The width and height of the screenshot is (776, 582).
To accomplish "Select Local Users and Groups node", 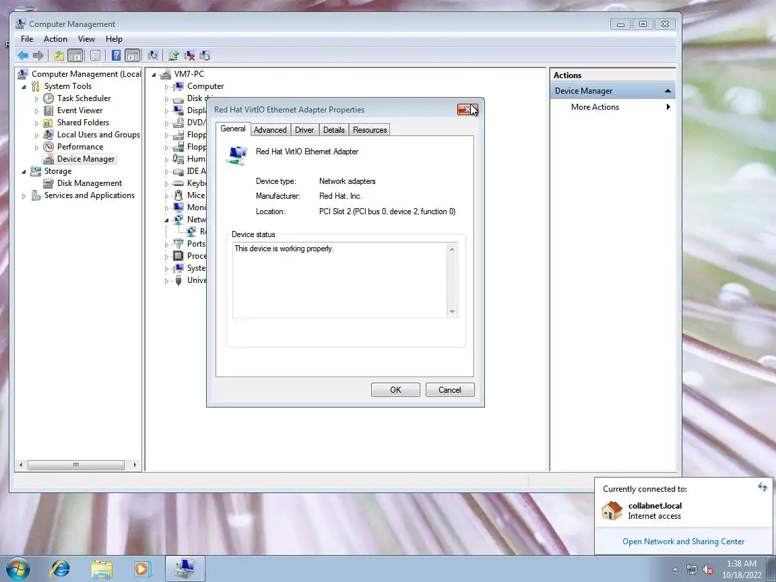I will [98, 135].
